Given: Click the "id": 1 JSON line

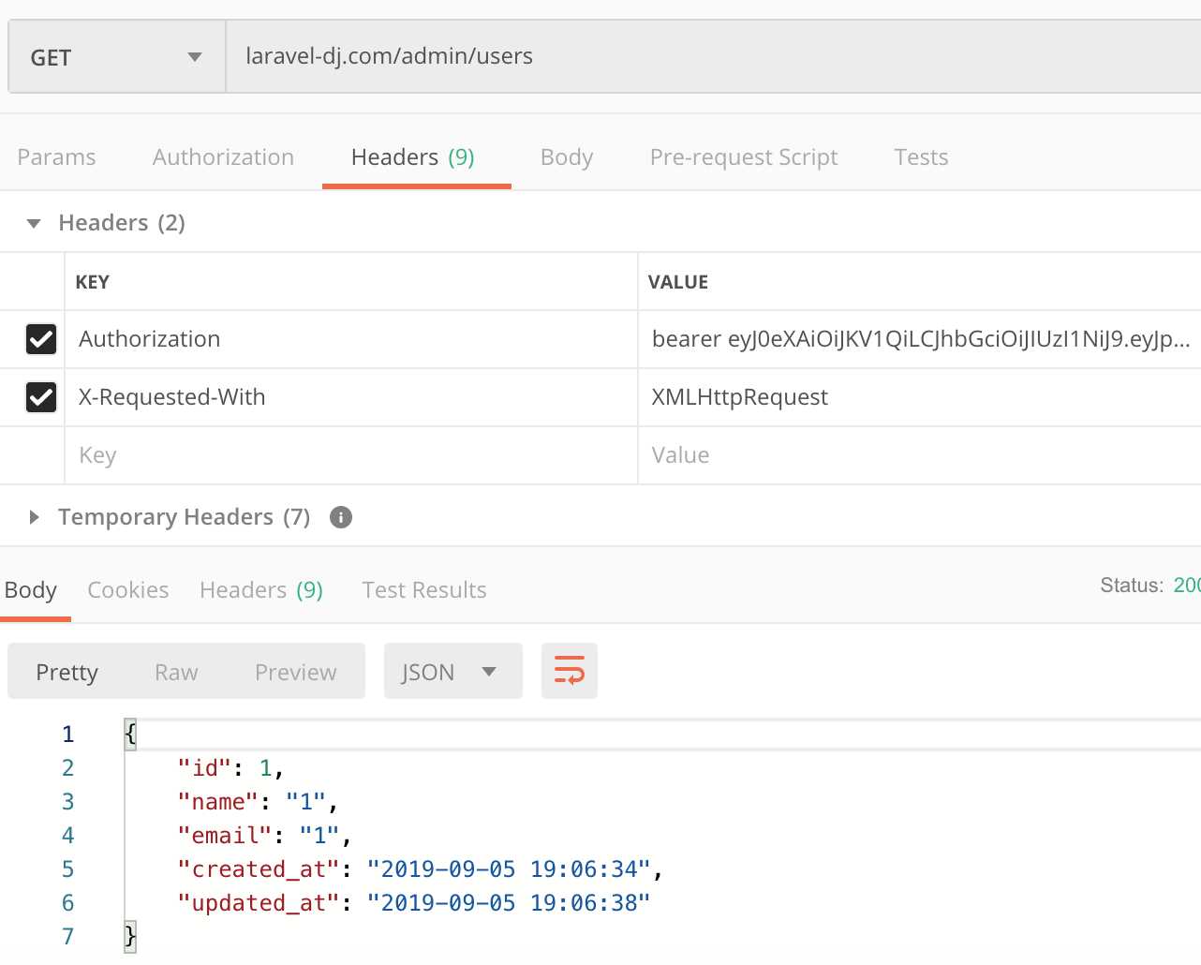Looking at the screenshot, I should point(230,768).
